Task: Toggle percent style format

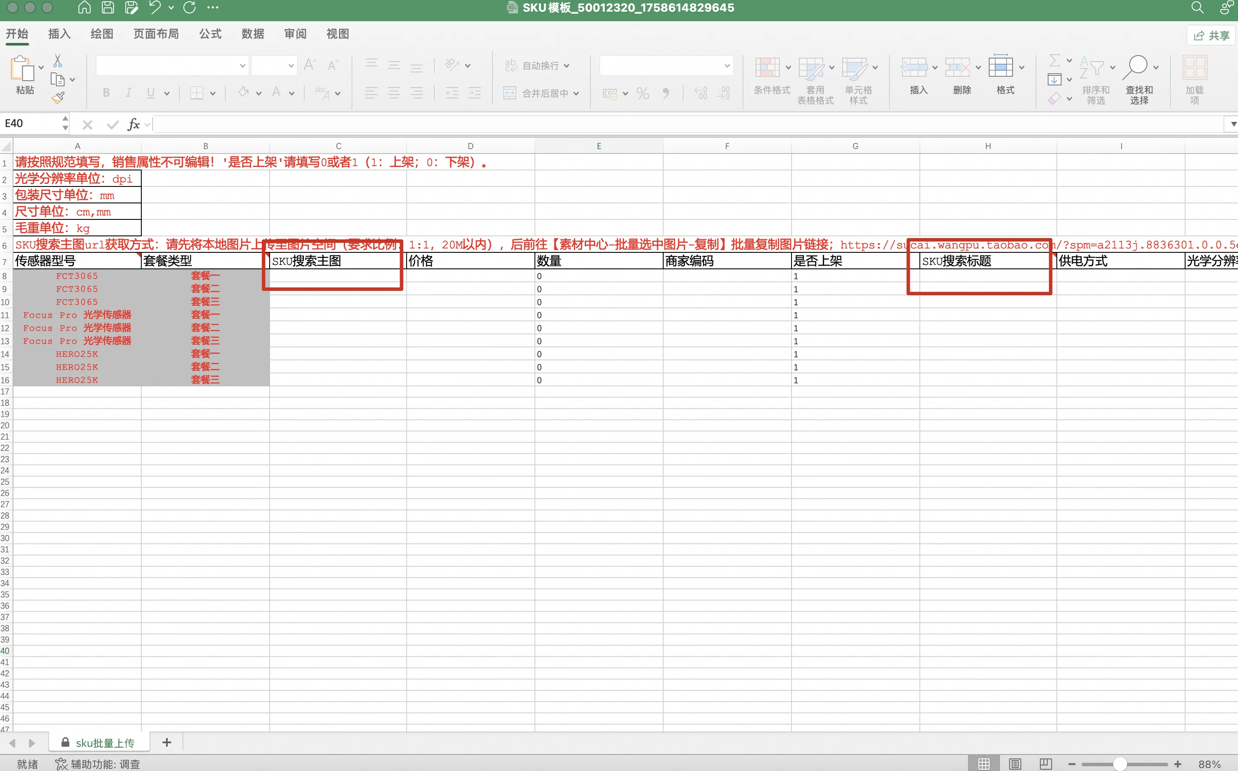Action: (x=643, y=93)
